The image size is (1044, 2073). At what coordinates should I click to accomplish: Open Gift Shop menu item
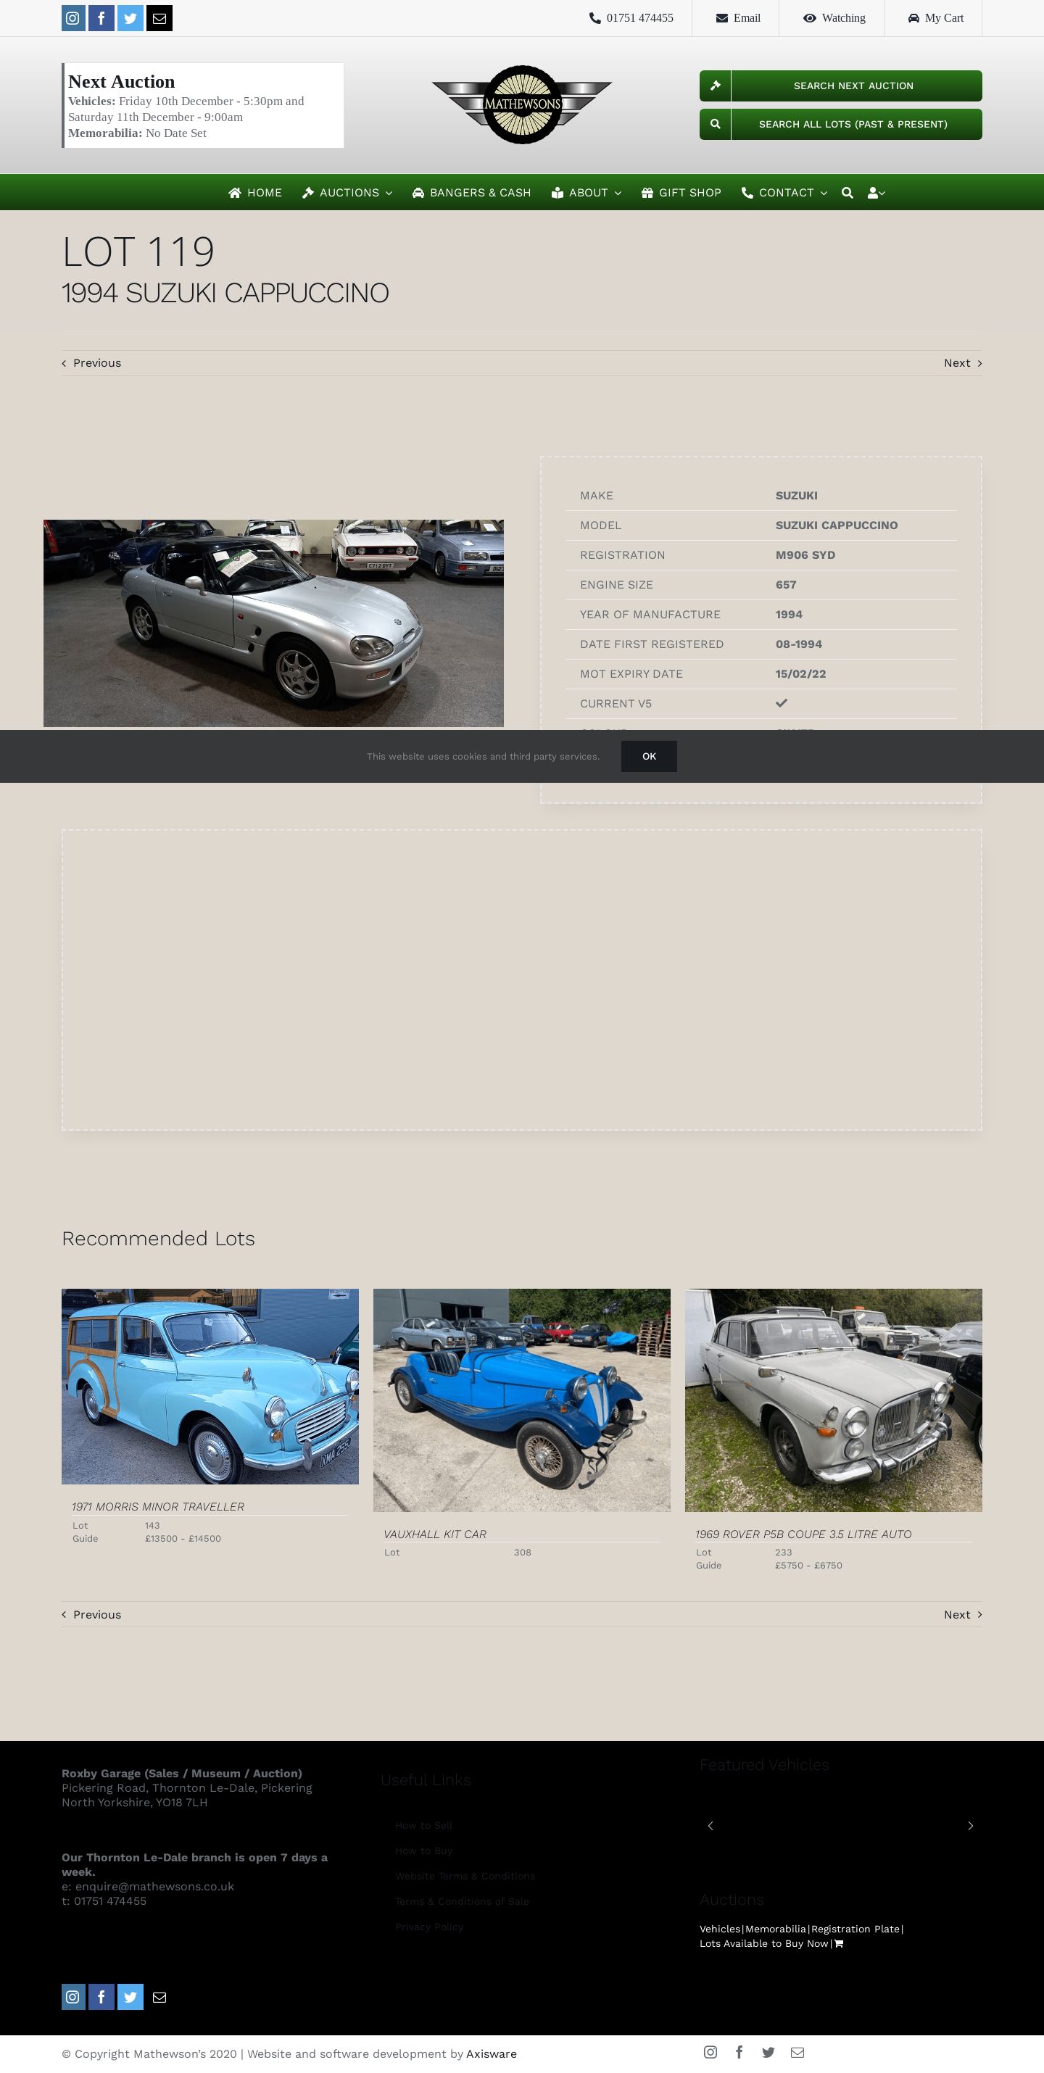coord(681,192)
